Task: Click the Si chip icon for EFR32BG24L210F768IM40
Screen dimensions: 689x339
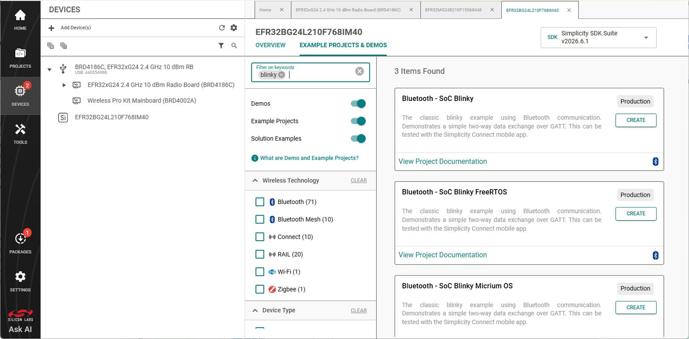Action: tap(63, 117)
